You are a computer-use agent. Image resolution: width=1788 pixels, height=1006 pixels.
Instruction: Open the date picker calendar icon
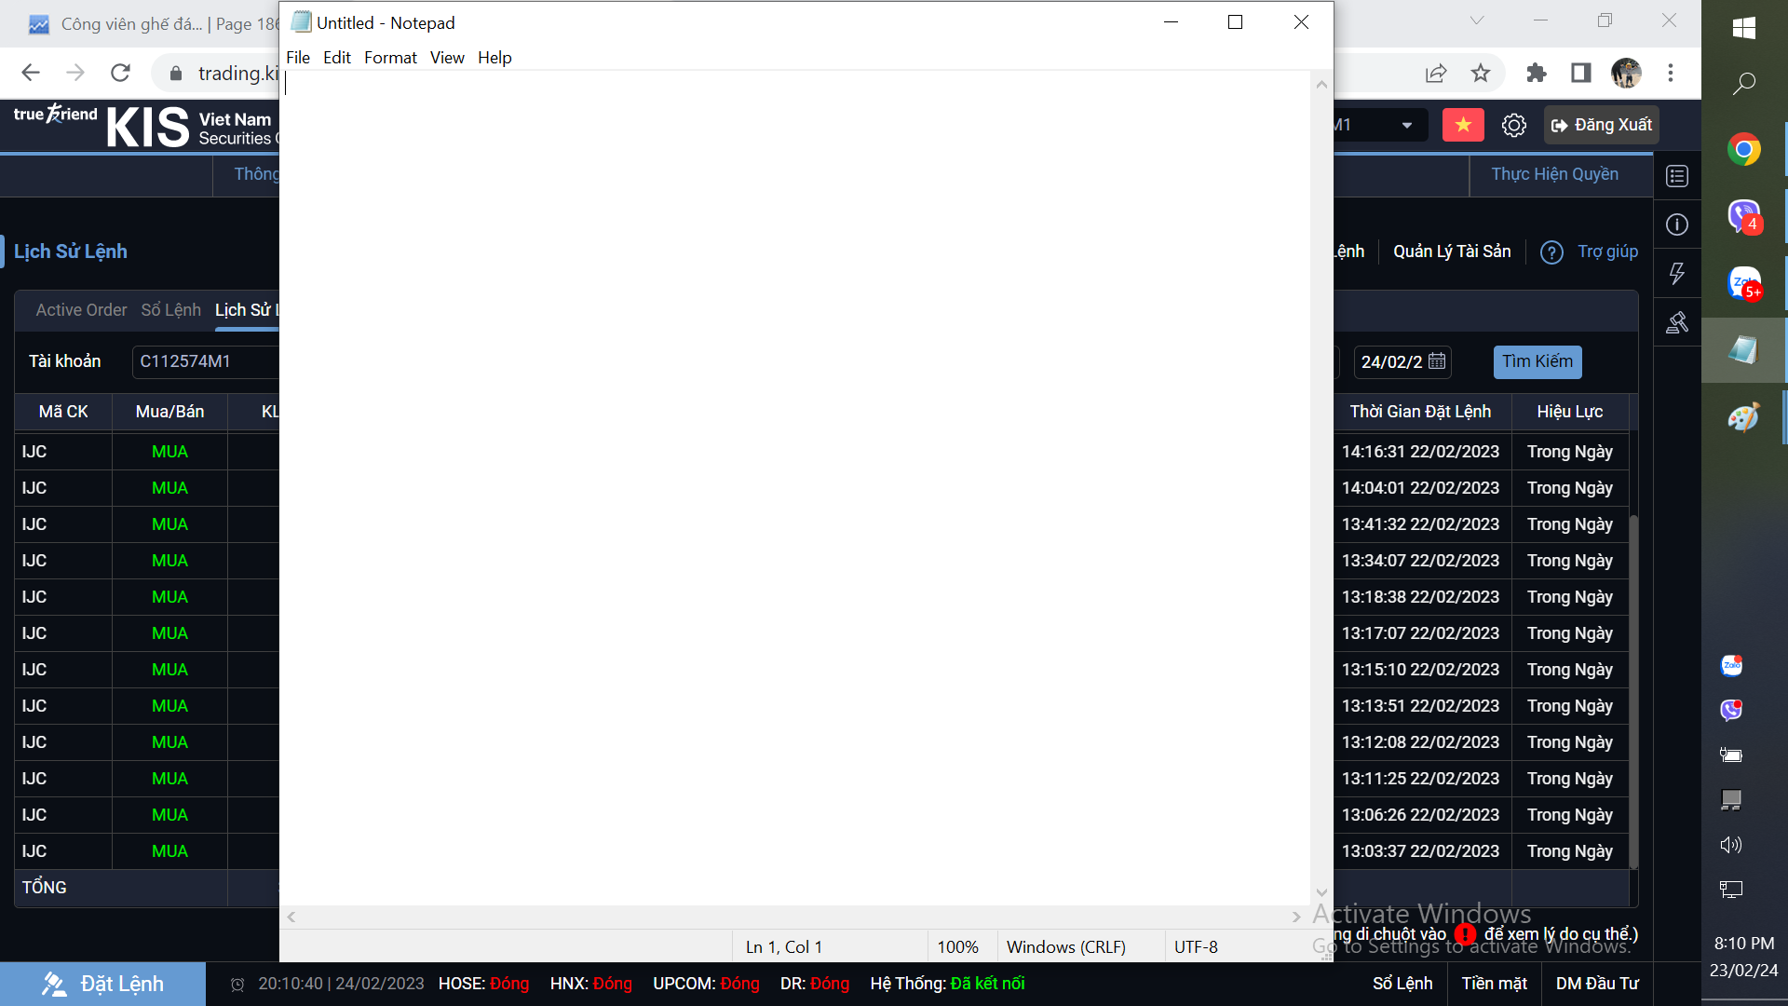(1437, 361)
